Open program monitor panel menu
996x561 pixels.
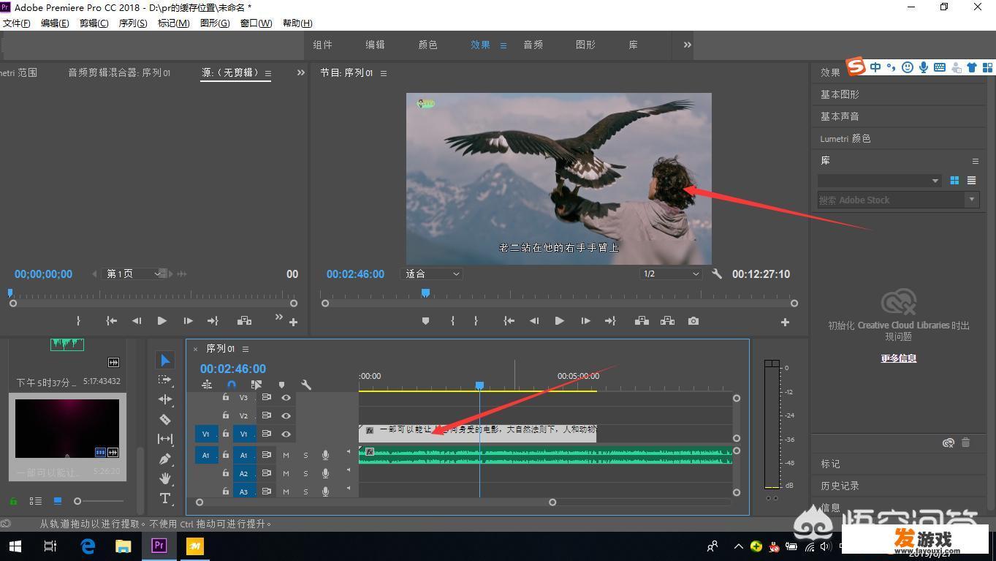384,73
